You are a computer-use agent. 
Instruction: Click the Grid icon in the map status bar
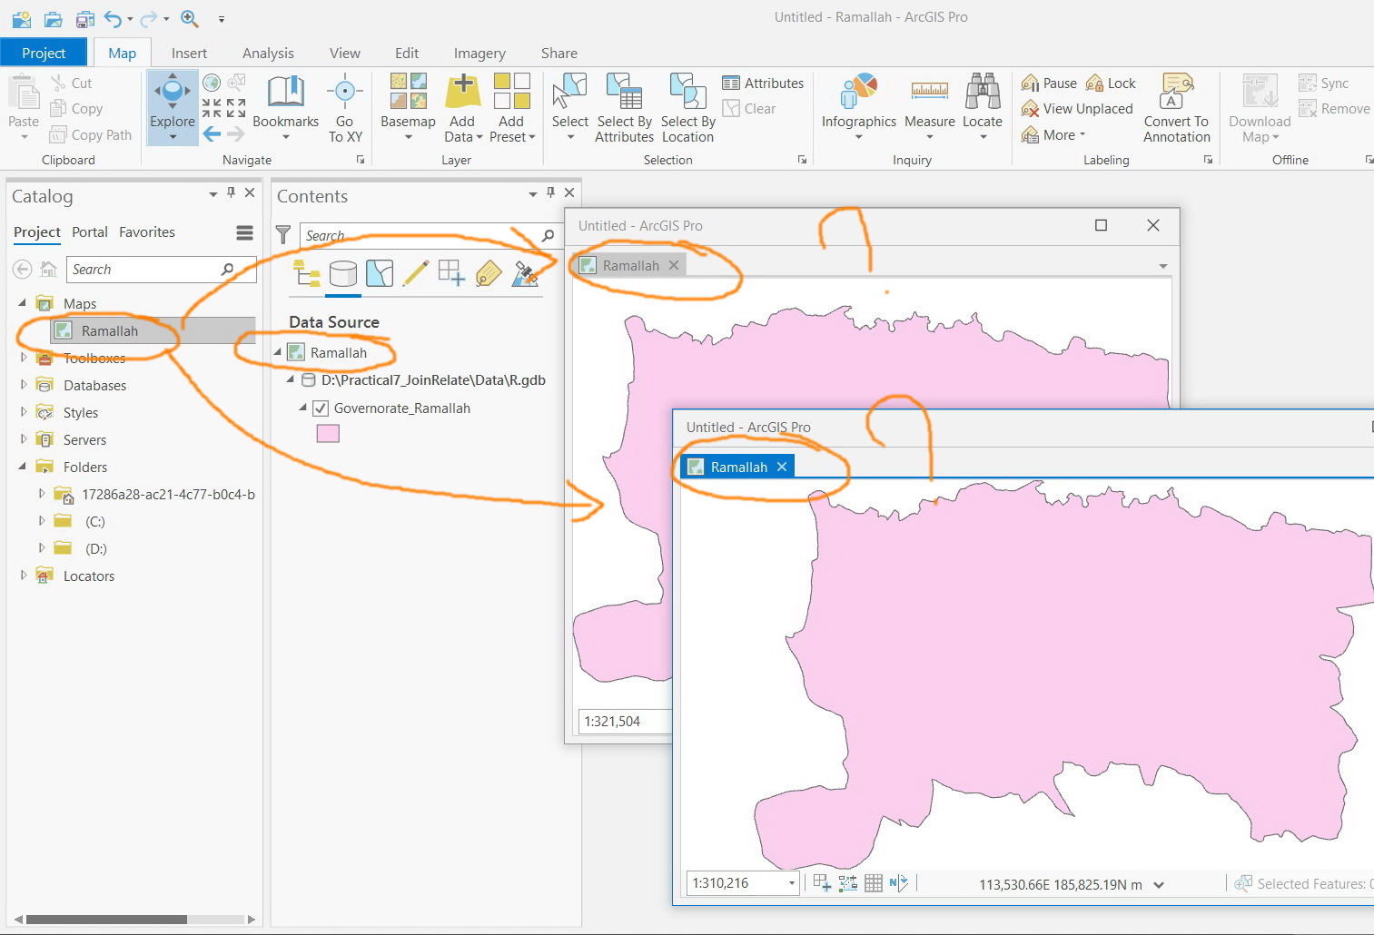point(874,883)
